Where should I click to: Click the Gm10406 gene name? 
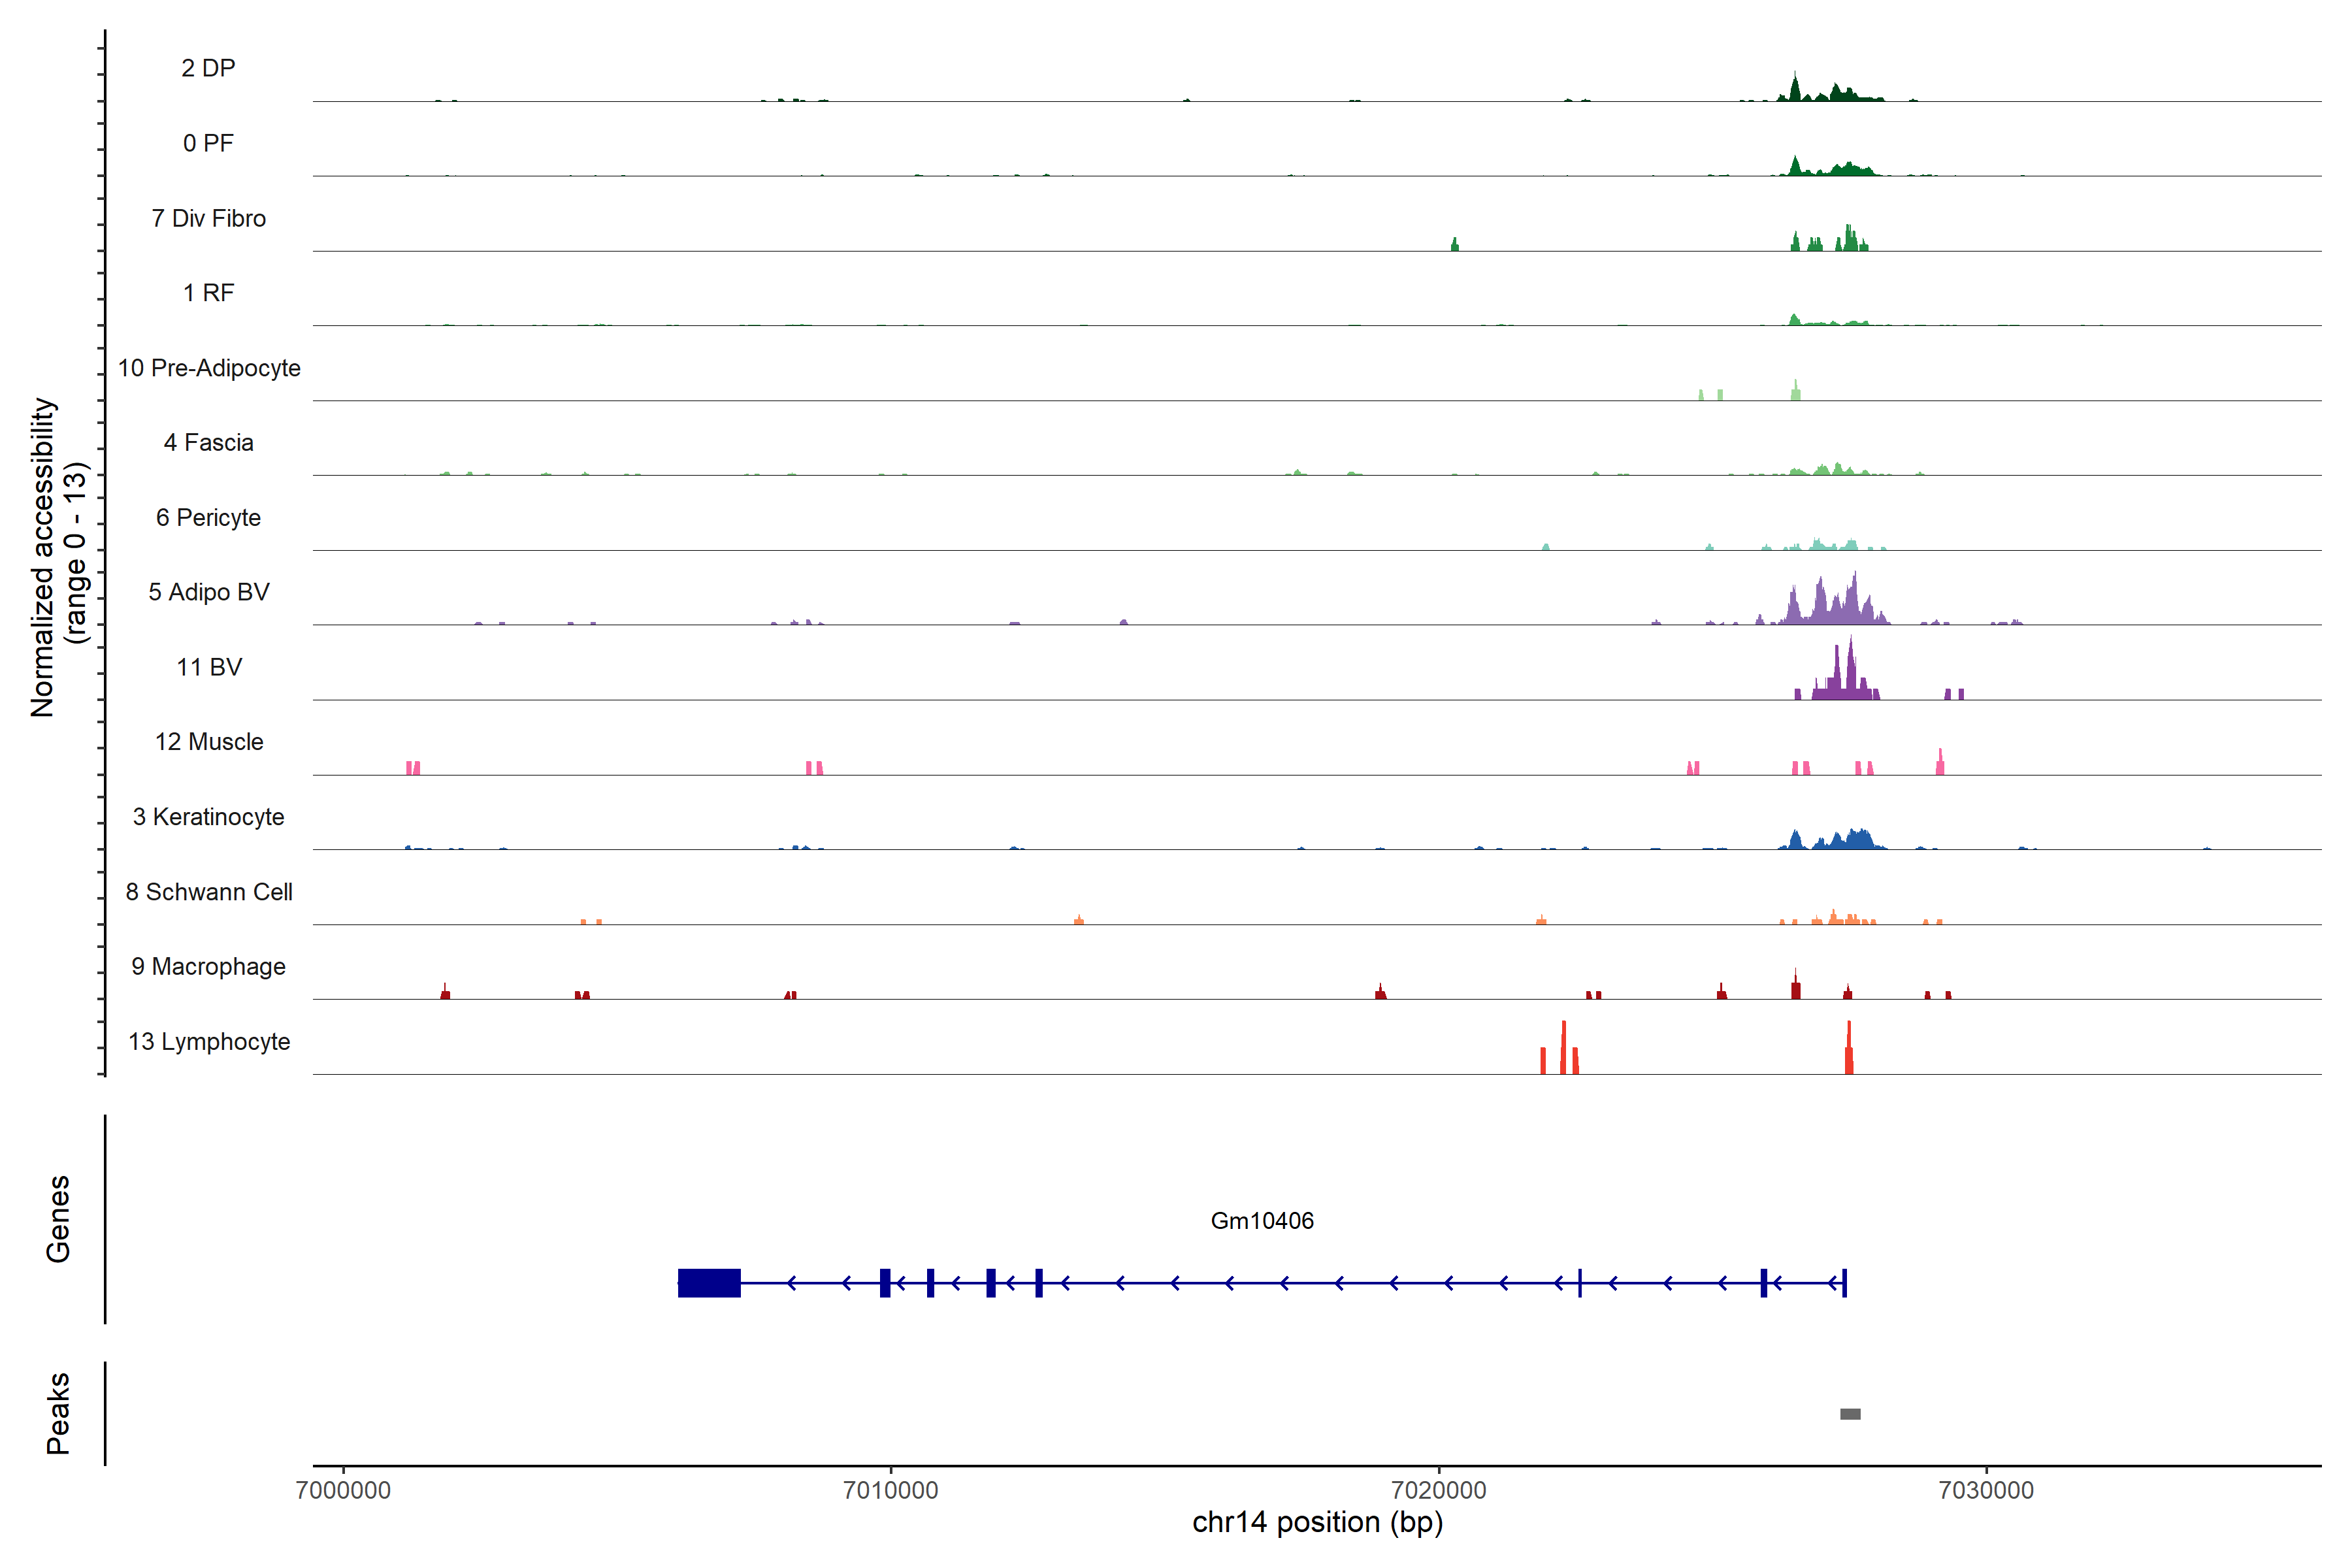pos(1261,1220)
